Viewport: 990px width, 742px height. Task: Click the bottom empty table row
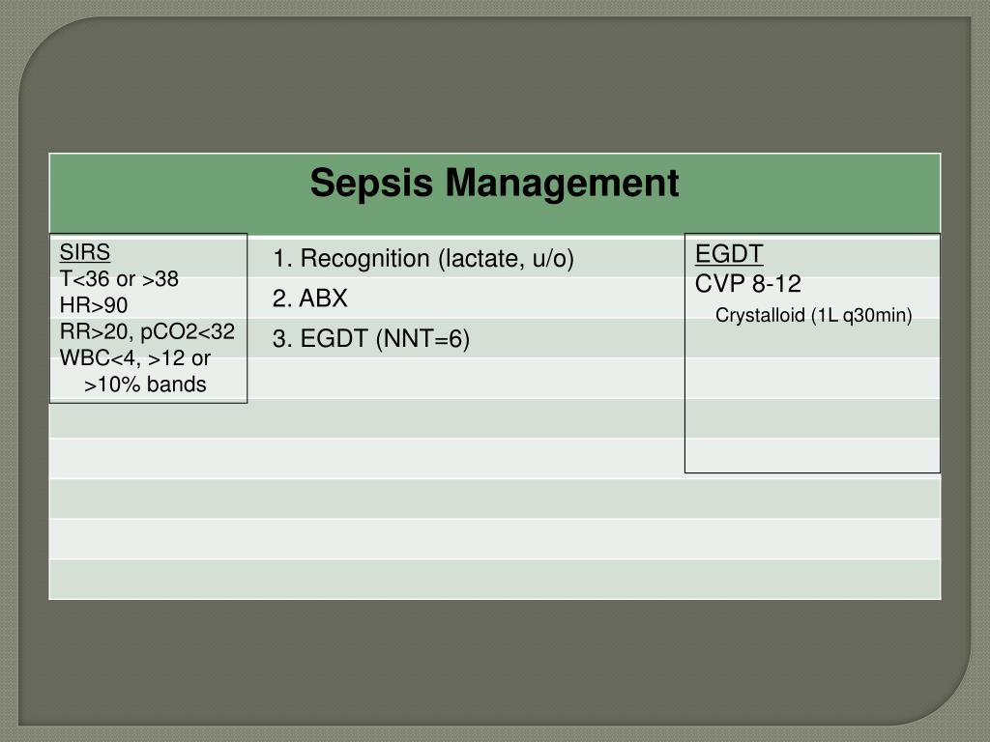point(494,579)
